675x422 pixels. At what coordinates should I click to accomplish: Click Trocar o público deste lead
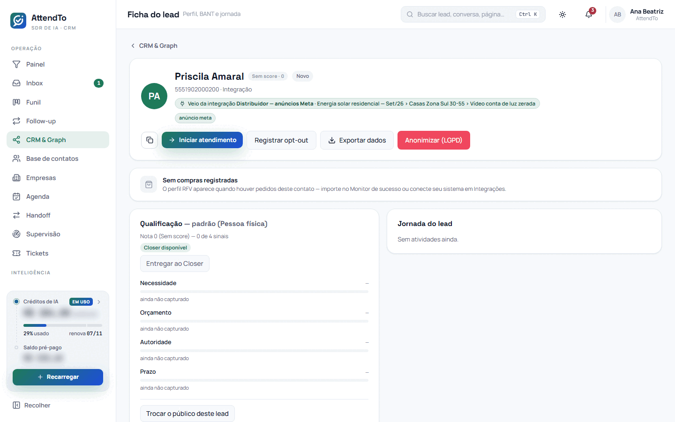pyautogui.click(x=187, y=414)
